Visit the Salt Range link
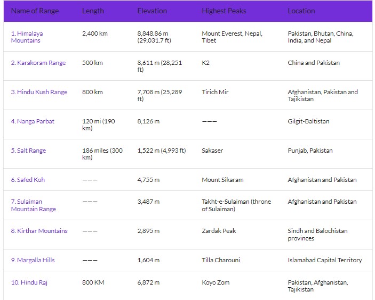Screen dimensions: 375x300 point(28,151)
